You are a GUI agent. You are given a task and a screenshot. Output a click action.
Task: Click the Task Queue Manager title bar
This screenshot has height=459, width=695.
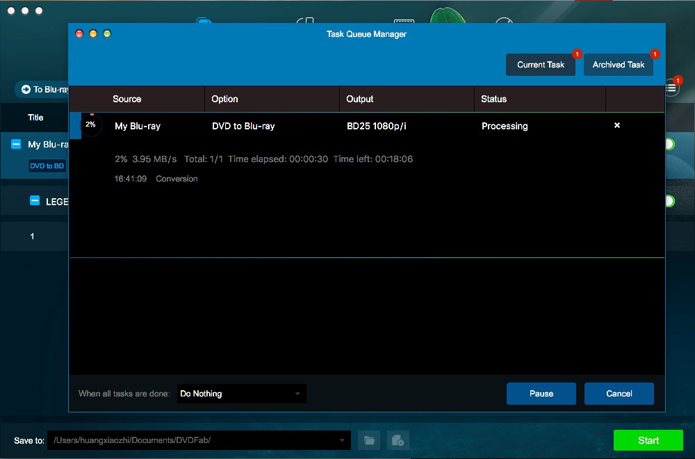pos(366,34)
